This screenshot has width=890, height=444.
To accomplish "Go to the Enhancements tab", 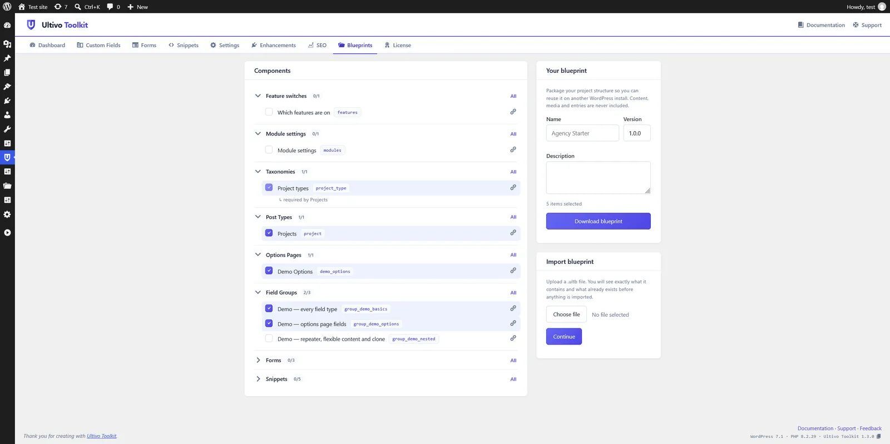I will [274, 45].
